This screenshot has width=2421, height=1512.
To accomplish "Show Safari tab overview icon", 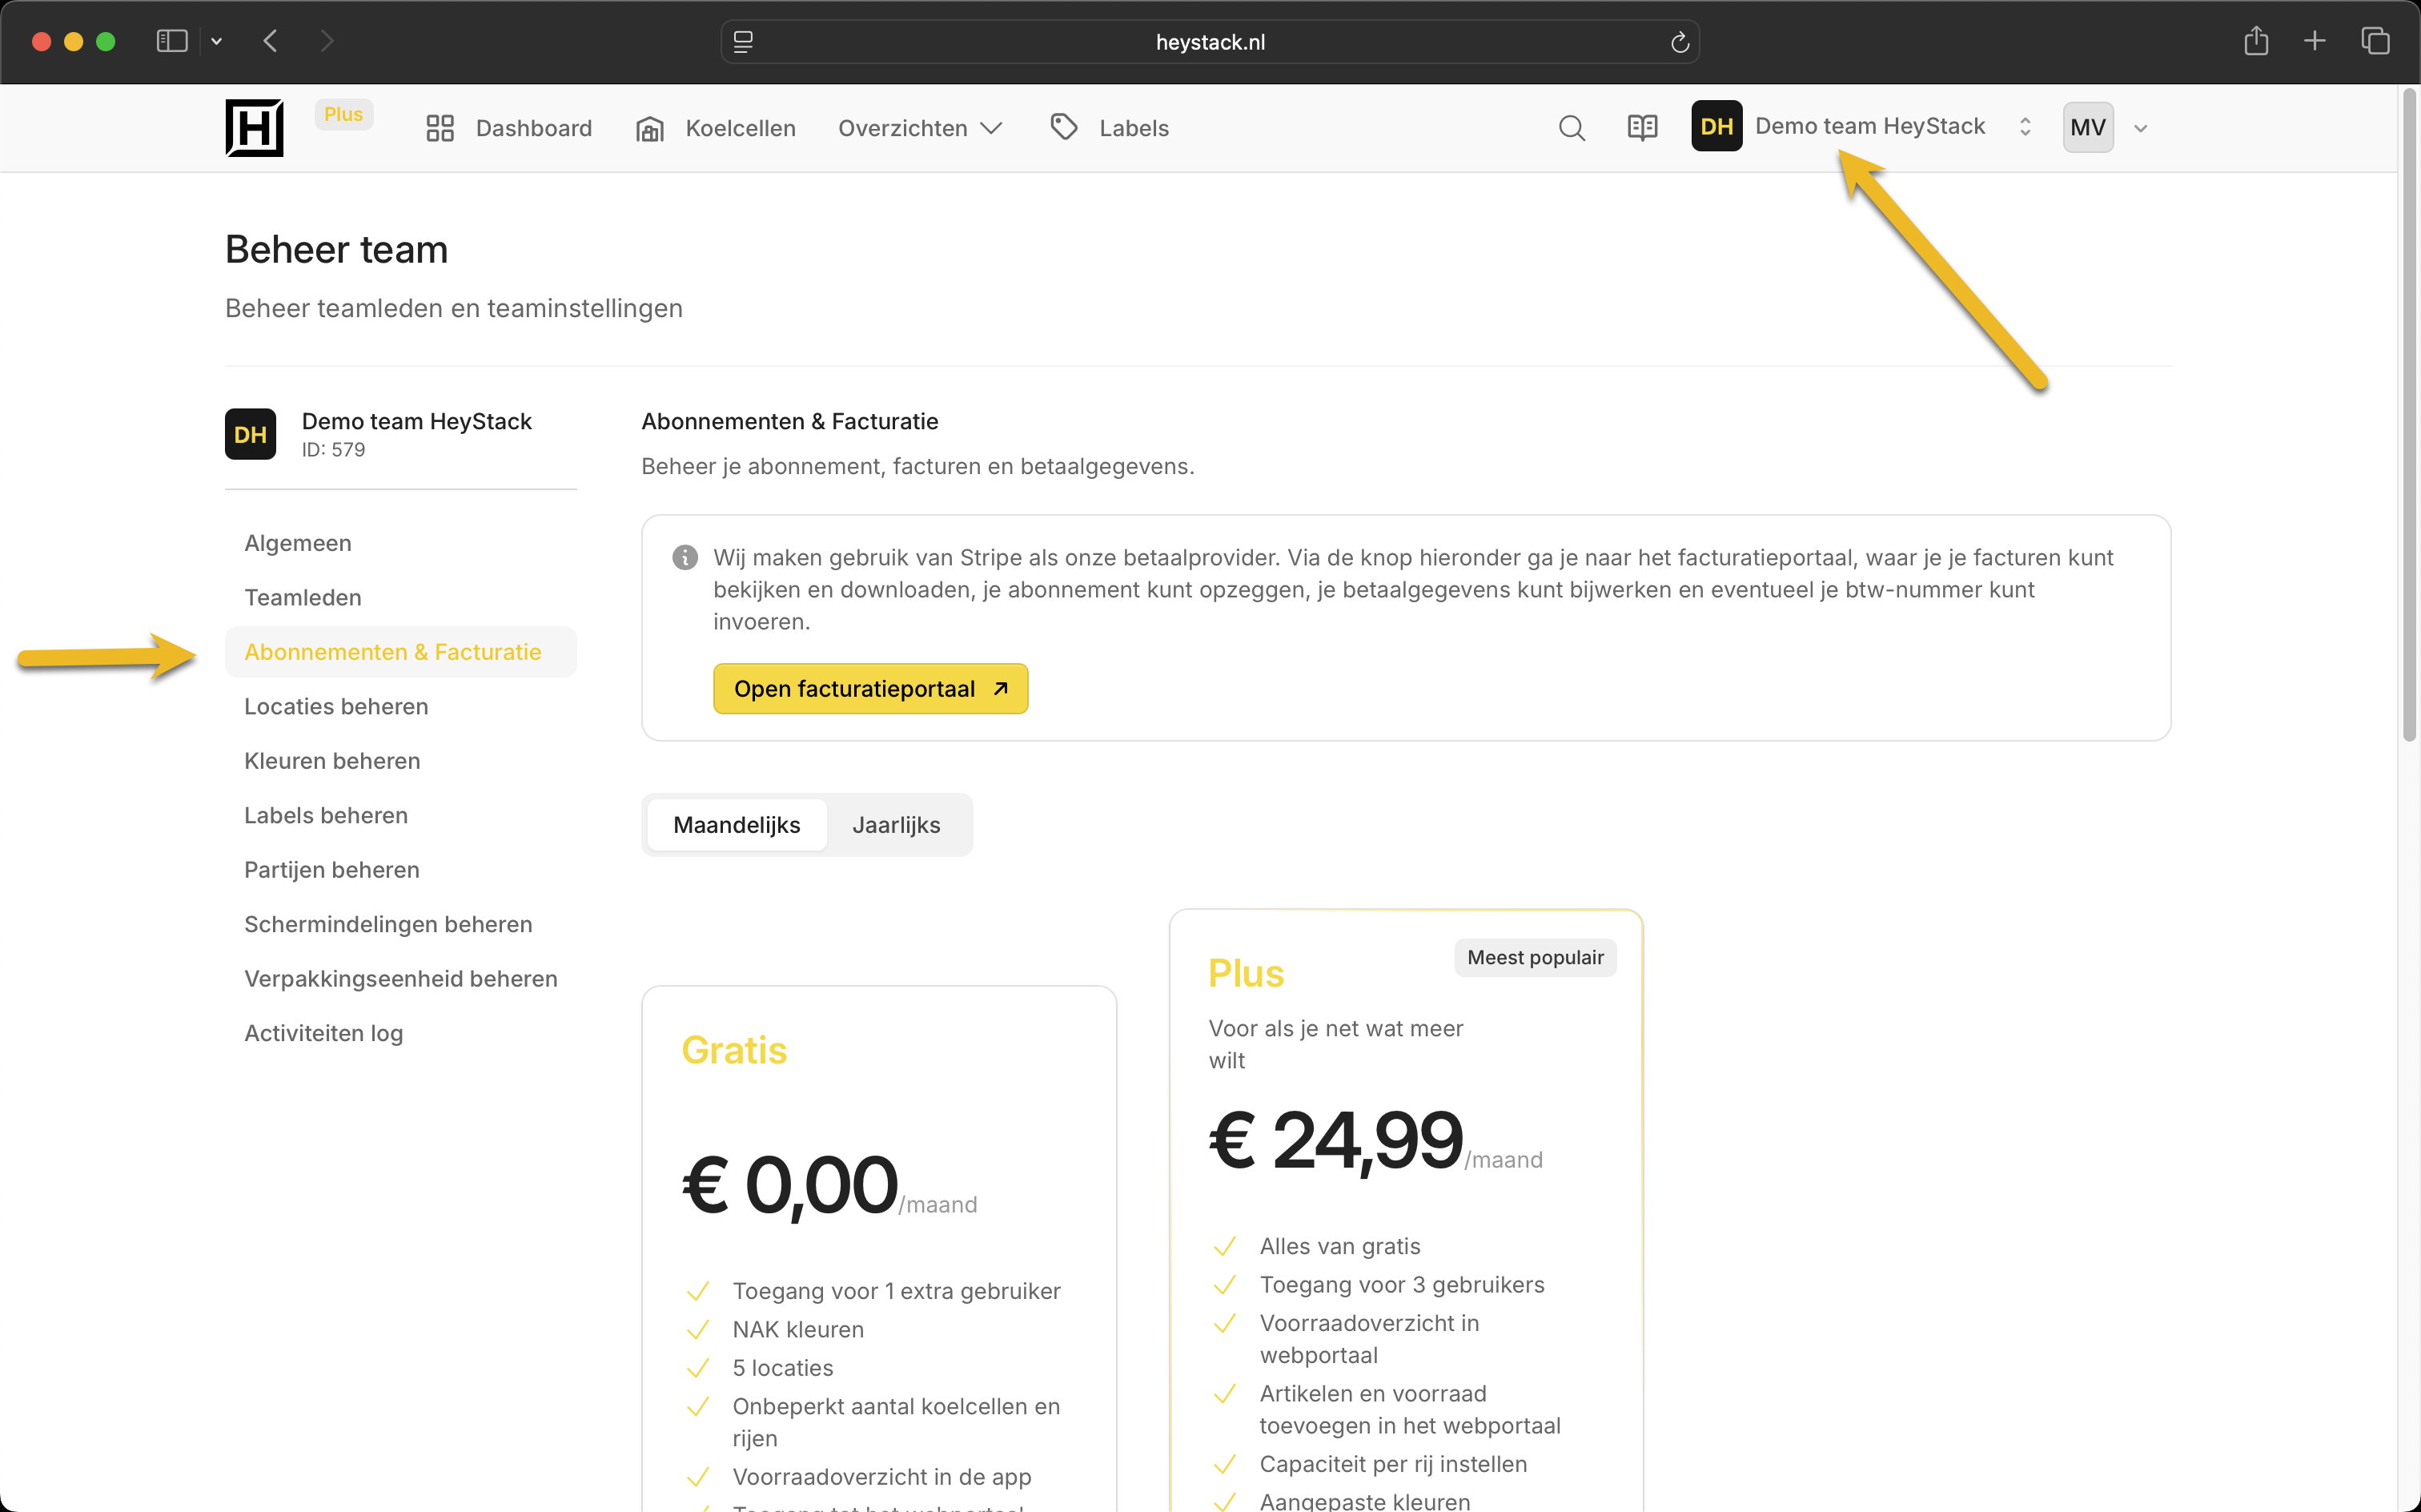I will 2375,41.
